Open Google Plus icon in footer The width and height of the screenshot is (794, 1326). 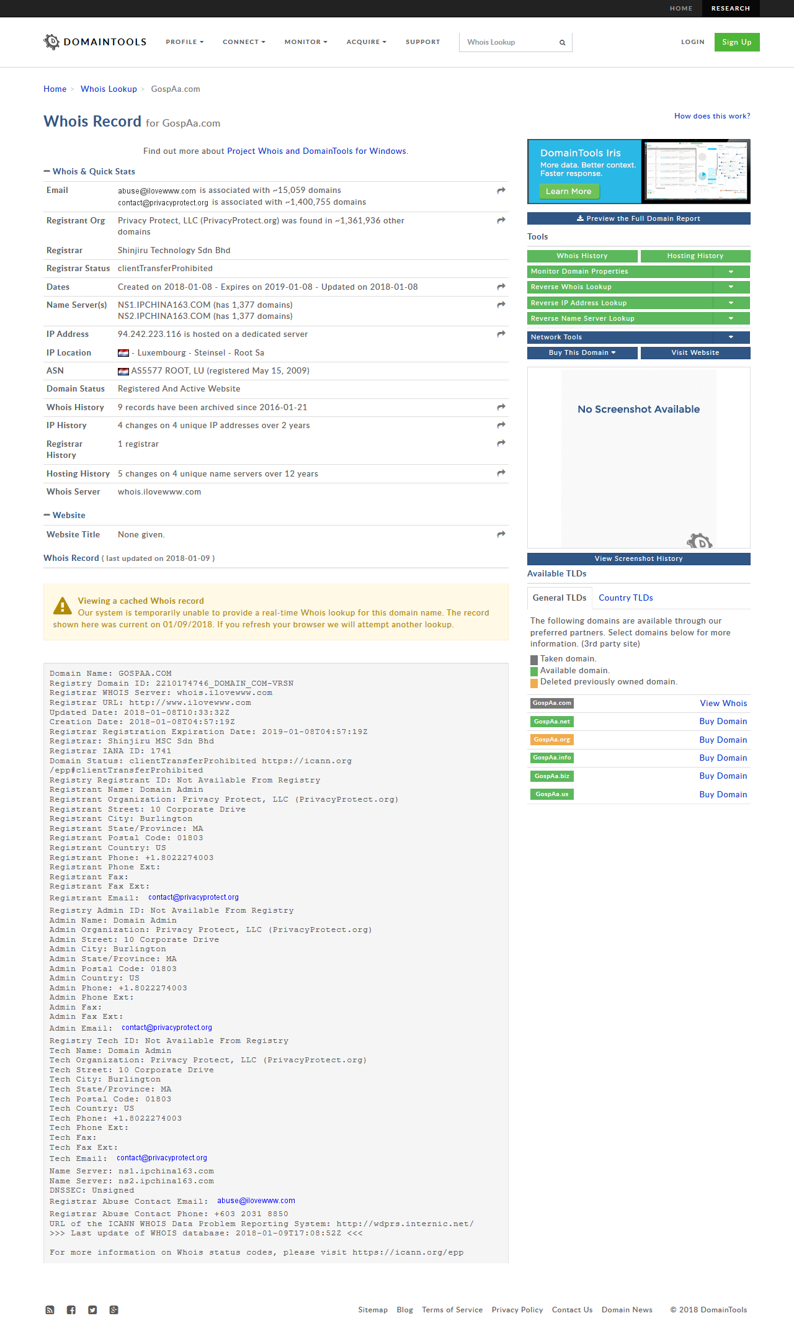tap(114, 1310)
